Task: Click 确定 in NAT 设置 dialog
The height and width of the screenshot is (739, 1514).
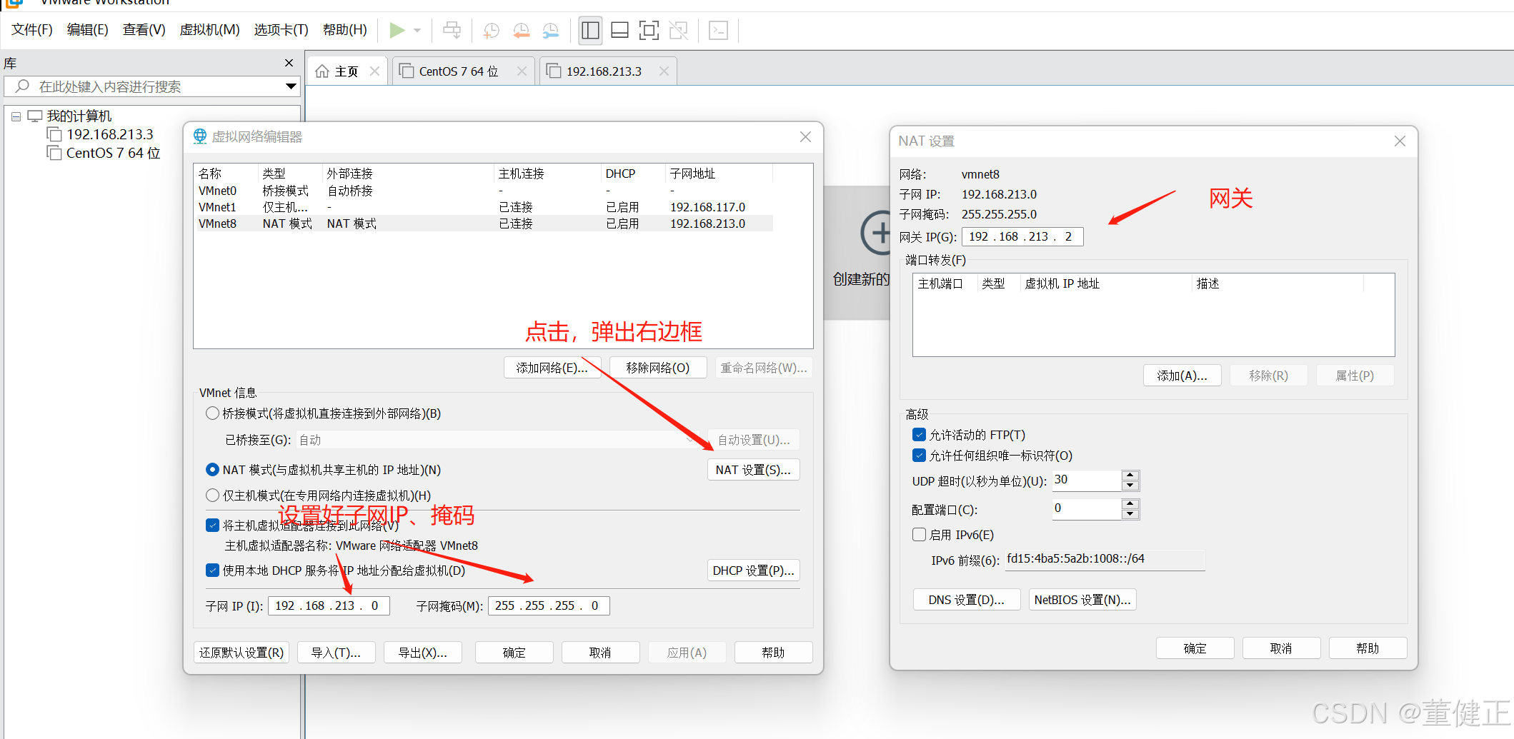Action: pyautogui.click(x=1195, y=648)
